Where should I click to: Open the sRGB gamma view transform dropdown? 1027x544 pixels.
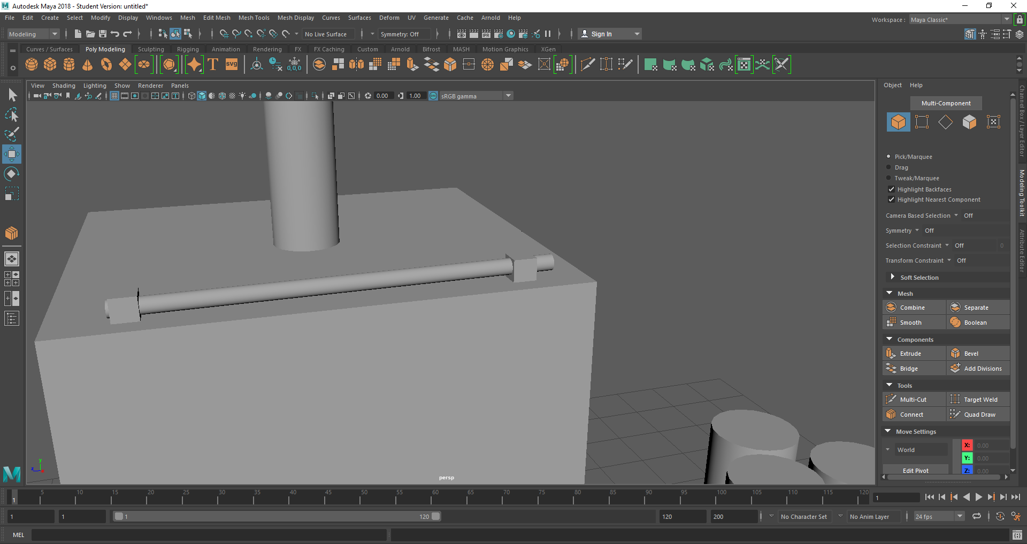point(508,96)
